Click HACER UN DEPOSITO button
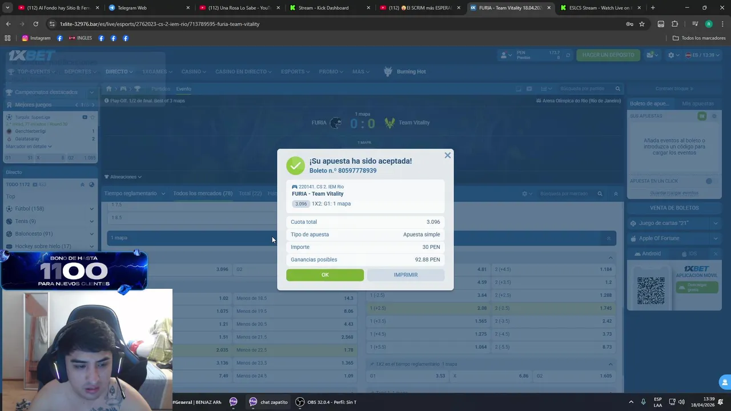The width and height of the screenshot is (731, 411). point(608,55)
